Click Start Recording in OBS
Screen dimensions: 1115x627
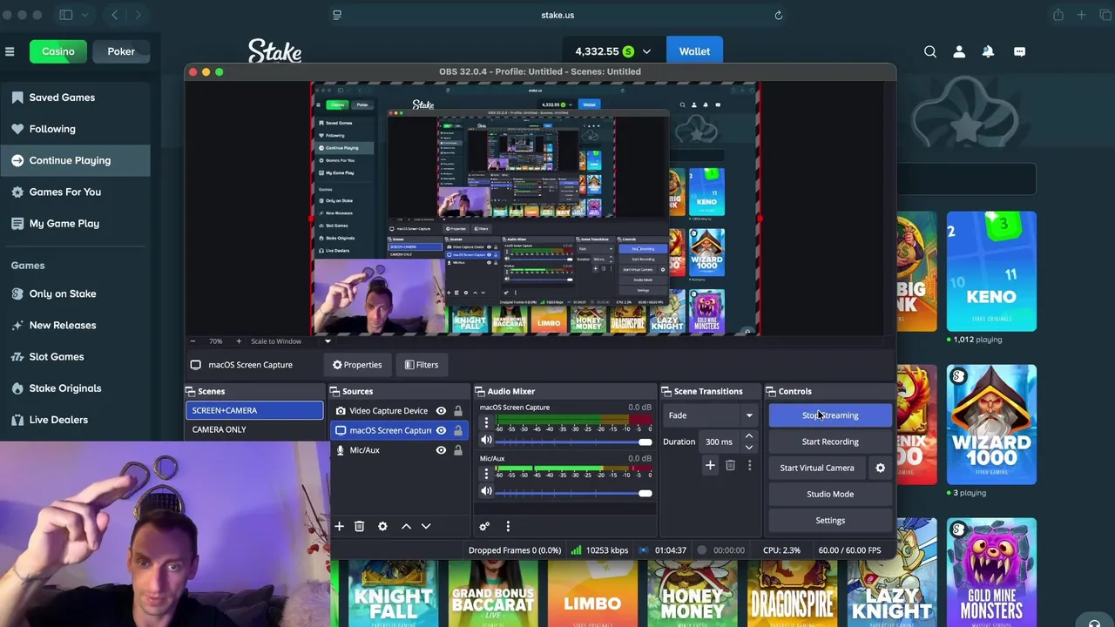[x=830, y=442]
